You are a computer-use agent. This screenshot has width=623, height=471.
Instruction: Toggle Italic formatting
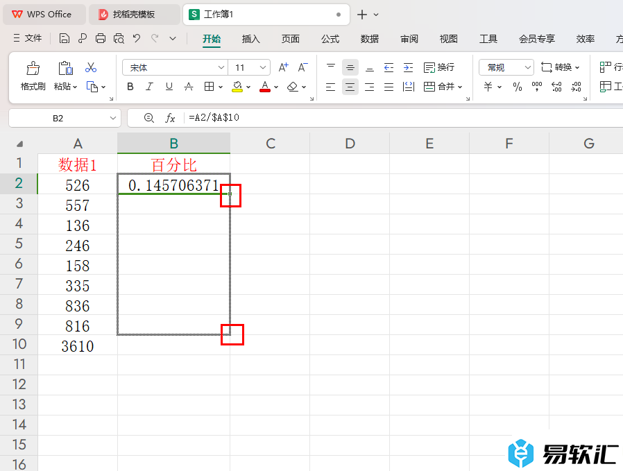pos(149,87)
